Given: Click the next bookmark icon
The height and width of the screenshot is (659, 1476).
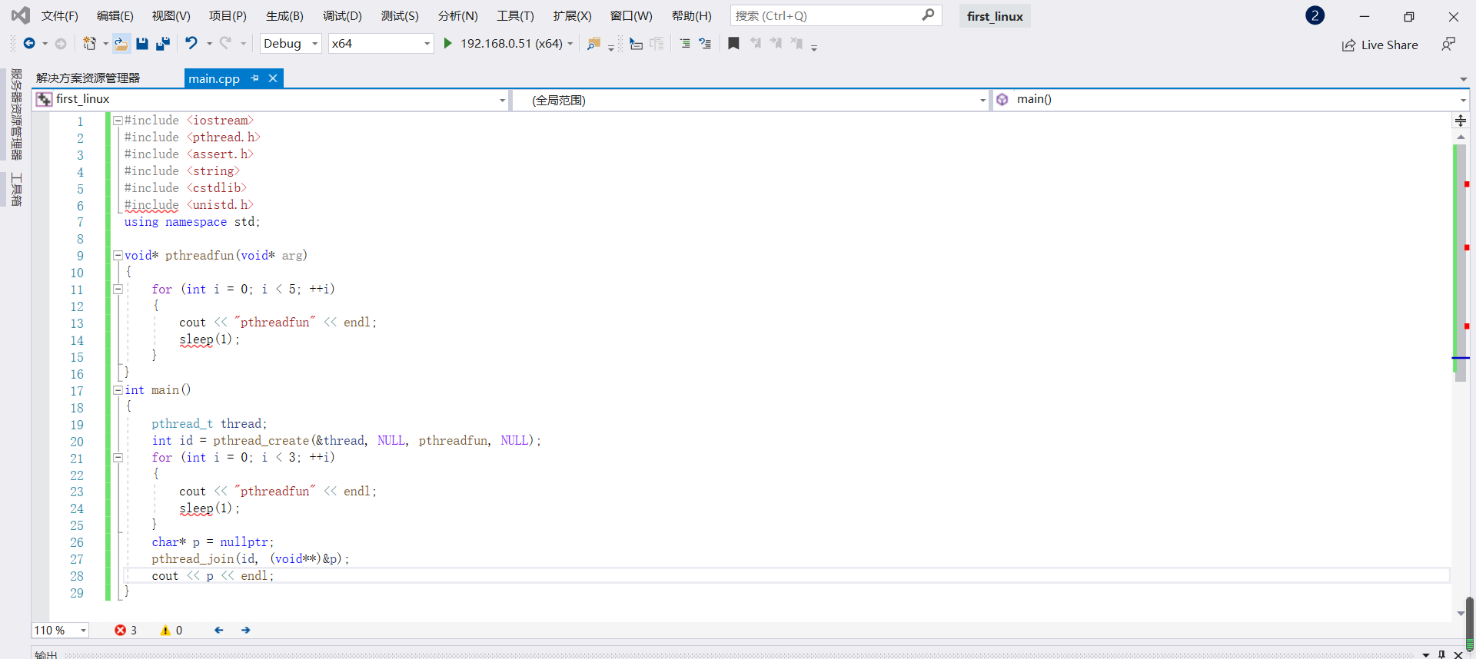Looking at the screenshot, I should [x=776, y=44].
